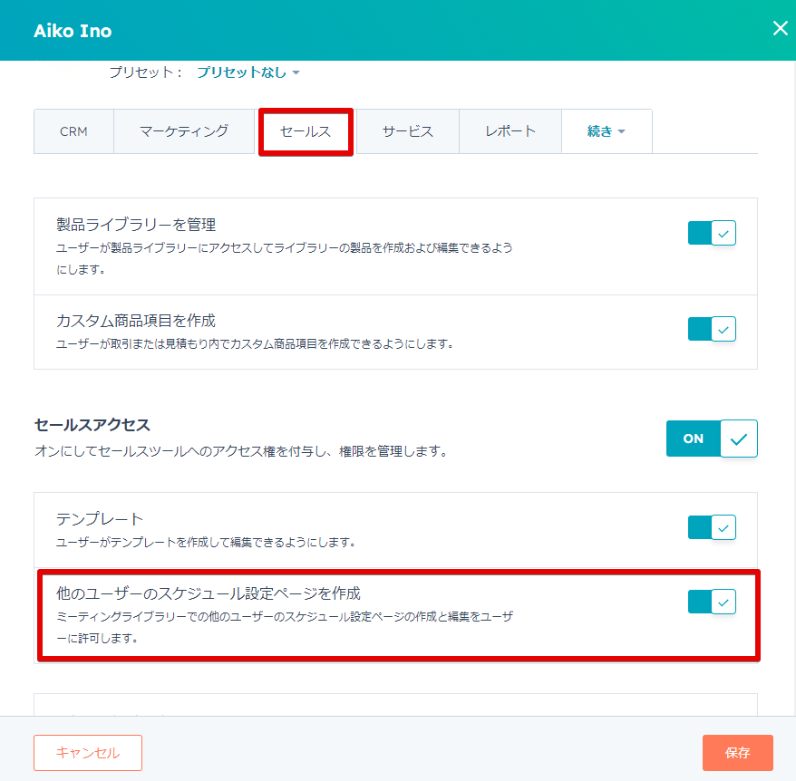The height and width of the screenshot is (781, 796).
Task: Click the caret arrow beside プリセットなし
Action: [296, 73]
